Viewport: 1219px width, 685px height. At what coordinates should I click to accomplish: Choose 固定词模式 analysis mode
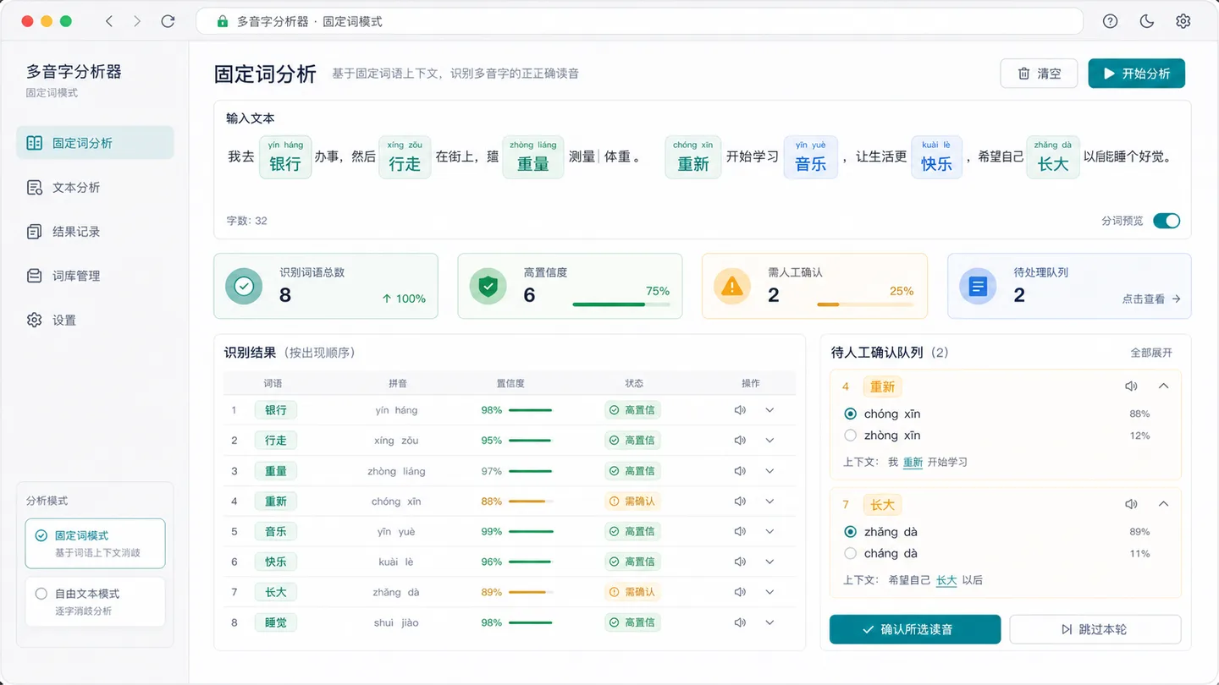(95, 543)
